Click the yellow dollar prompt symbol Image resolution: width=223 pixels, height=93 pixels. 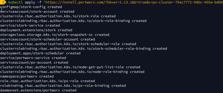(x=3, y=2)
